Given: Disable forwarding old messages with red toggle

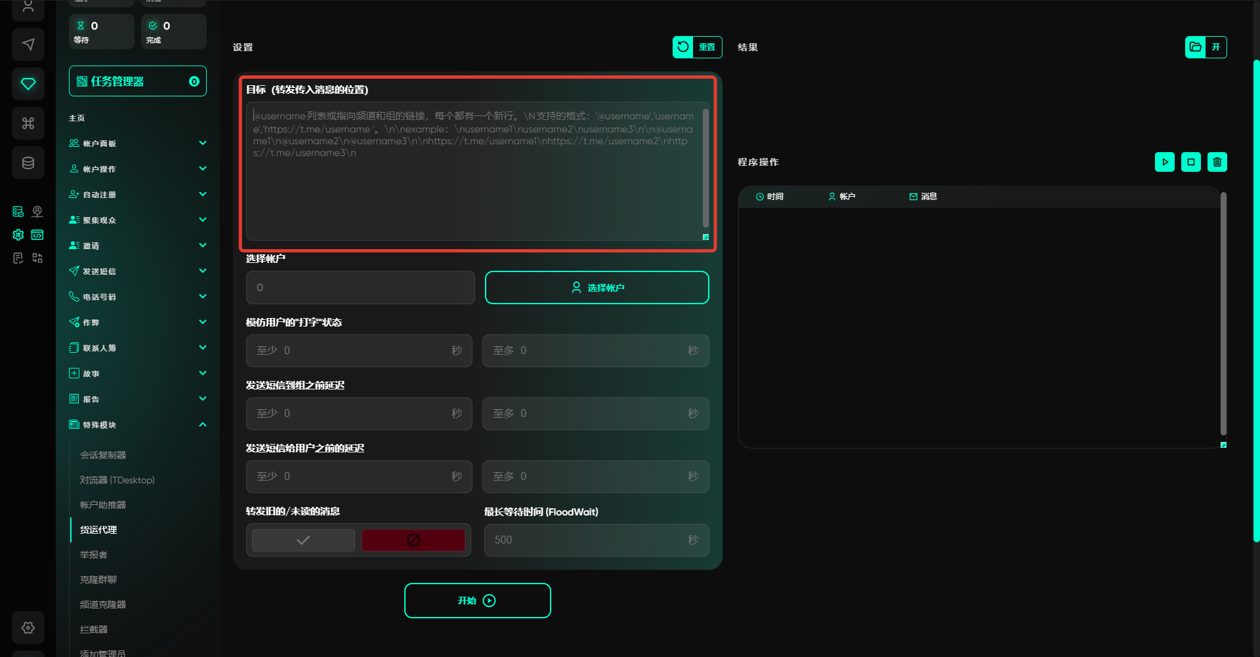Looking at the screenshot, I should (413, 540).
